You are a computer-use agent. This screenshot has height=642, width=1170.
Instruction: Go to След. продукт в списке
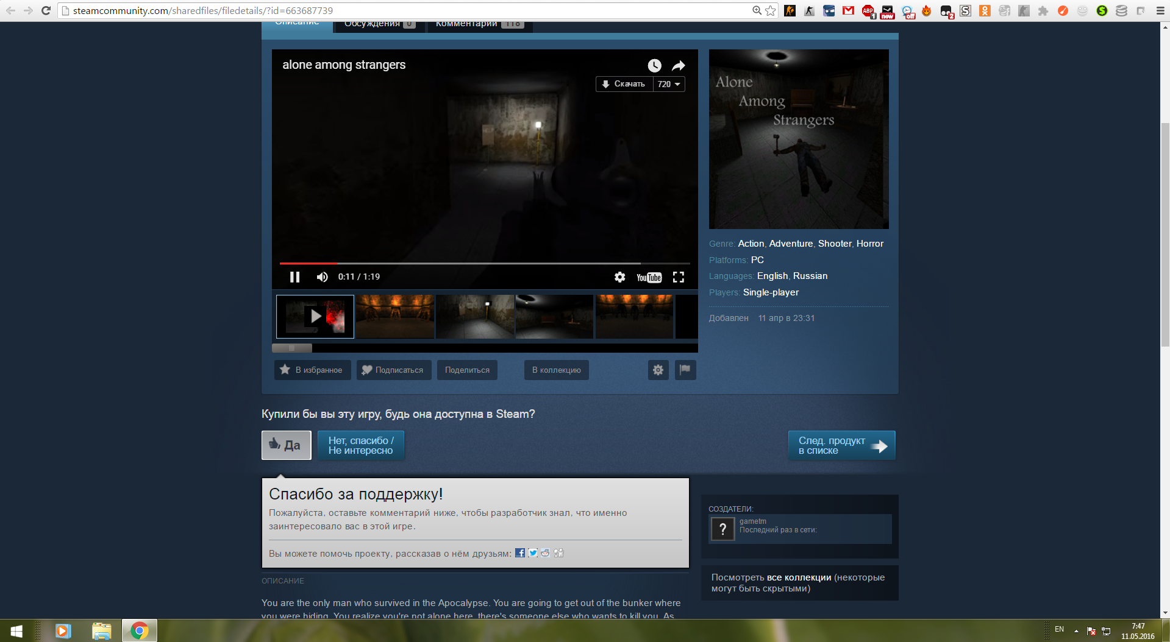coord(842,445)
